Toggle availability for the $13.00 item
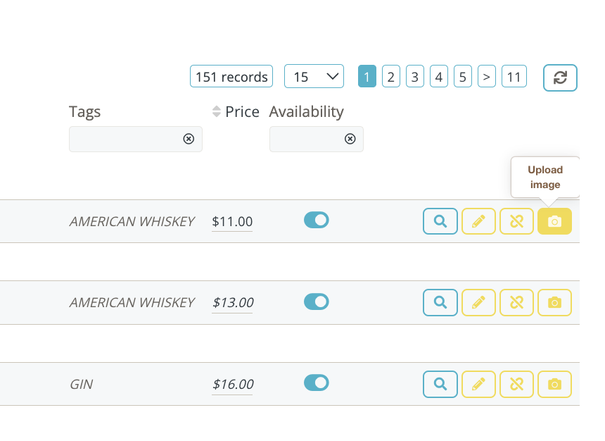 point(317,302)
